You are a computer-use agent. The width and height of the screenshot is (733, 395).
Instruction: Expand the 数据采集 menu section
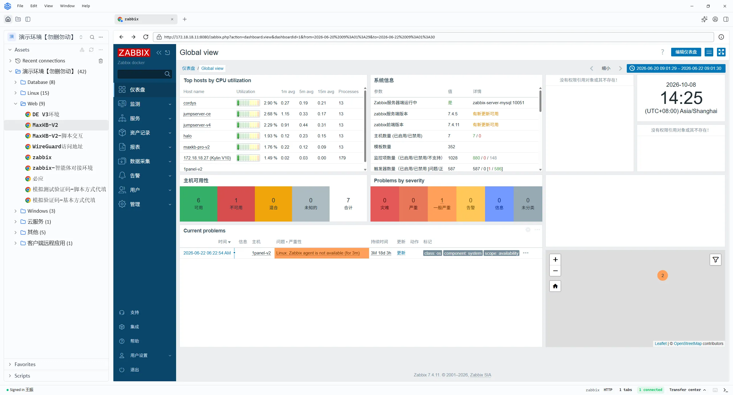click(145, 161)
